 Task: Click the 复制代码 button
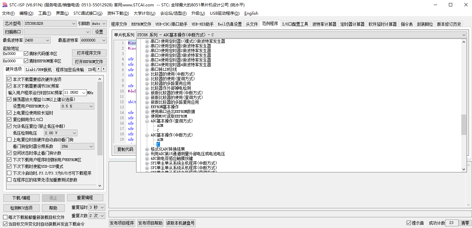point(125,149)
